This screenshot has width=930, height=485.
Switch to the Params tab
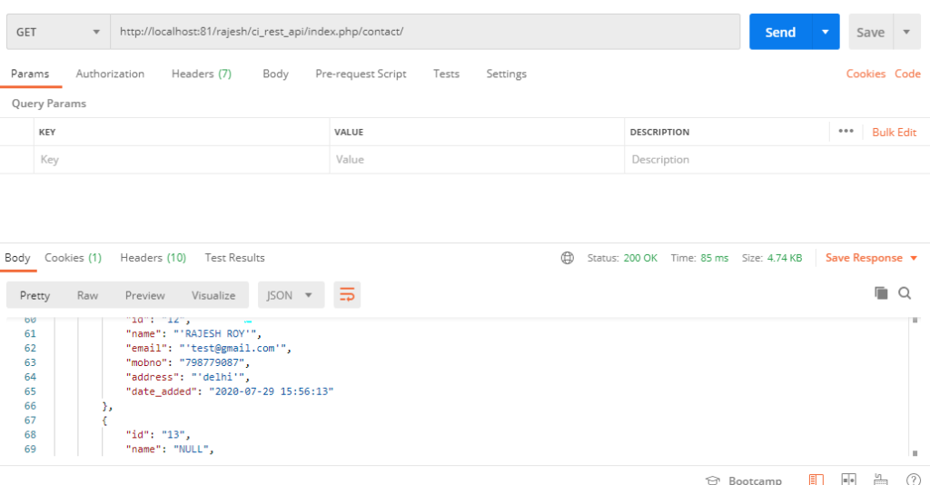pyautogui.click(x=30, y=74)
